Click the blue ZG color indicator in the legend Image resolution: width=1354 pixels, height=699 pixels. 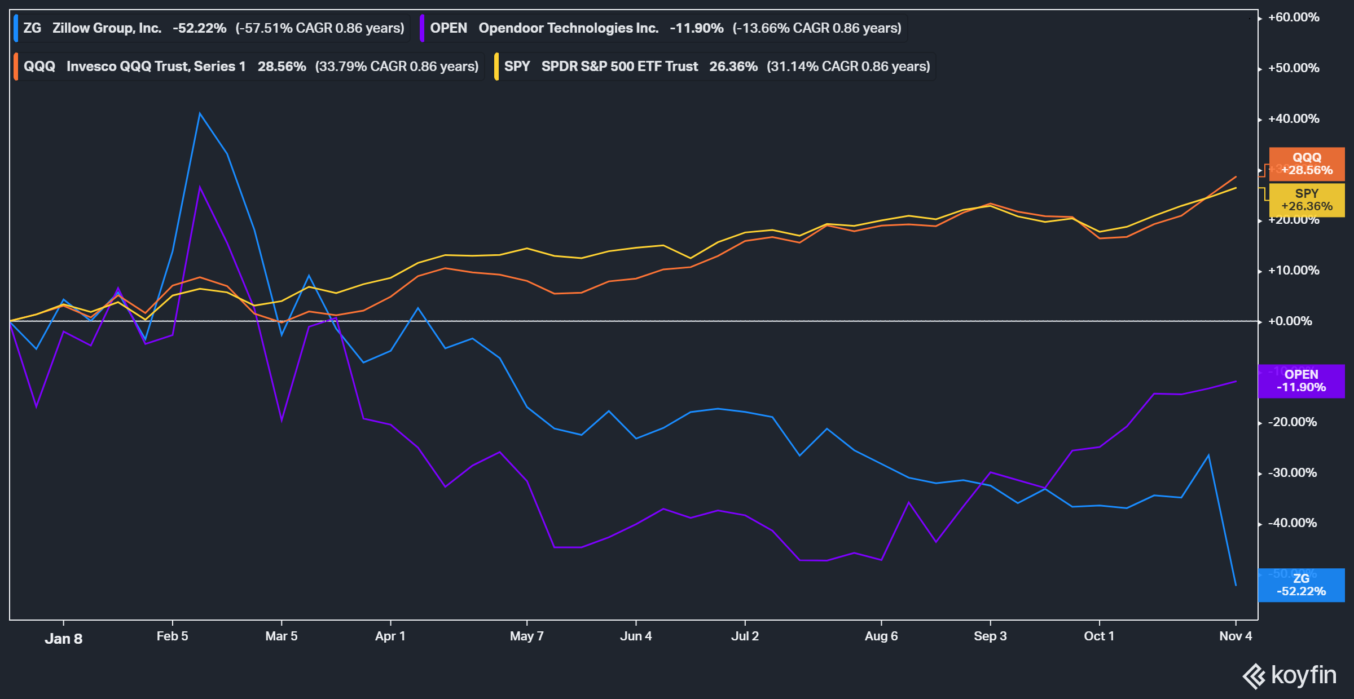[x=17, y=27]
